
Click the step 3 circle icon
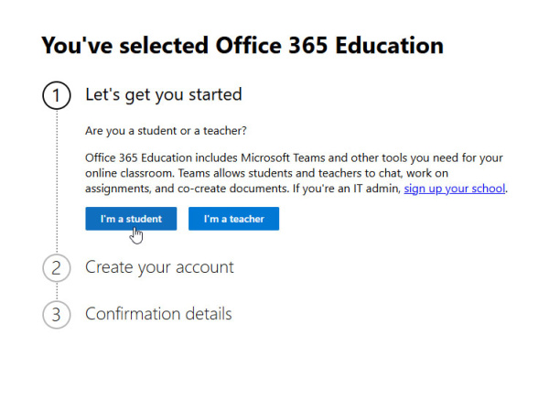[56, 315]
